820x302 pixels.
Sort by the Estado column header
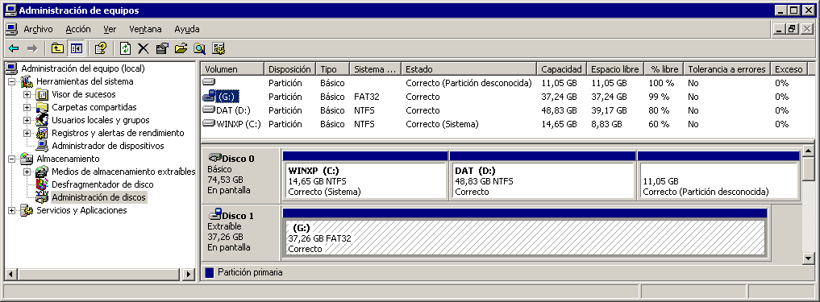click(469, 69)
